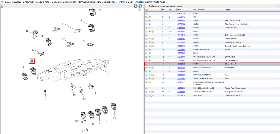Open part number link 87454558

[x=181, y=64]
